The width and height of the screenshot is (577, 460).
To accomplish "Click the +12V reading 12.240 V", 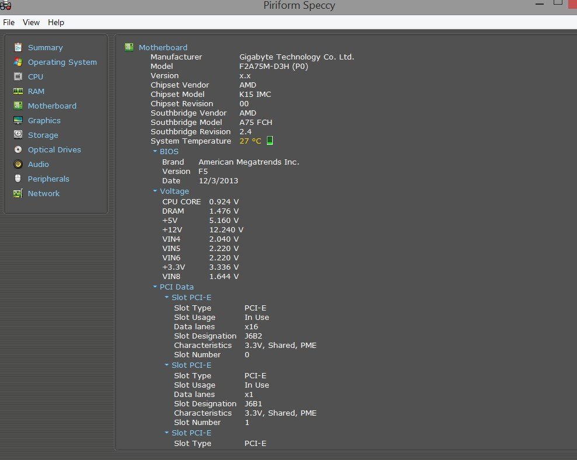I will [227, 230].
